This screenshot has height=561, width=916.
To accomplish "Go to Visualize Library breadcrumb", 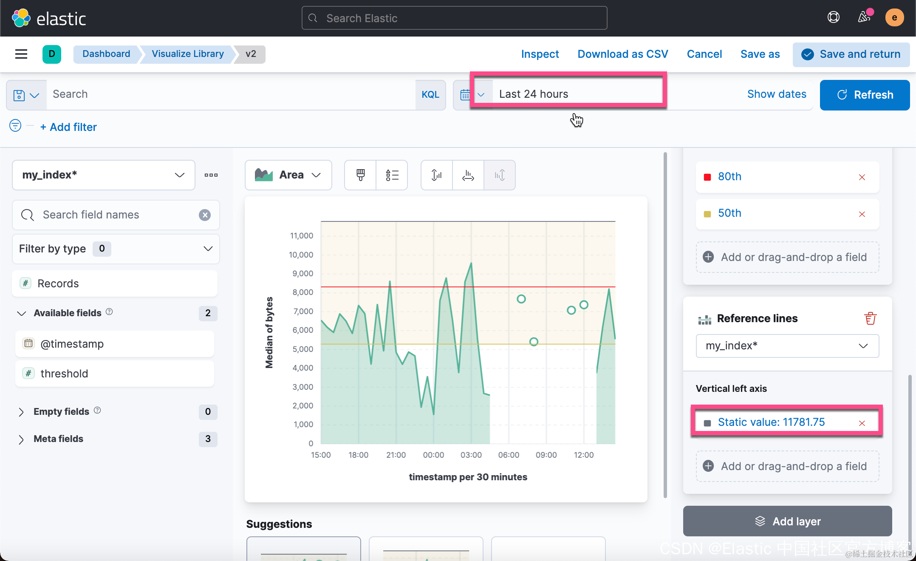I will coord(187,54).
